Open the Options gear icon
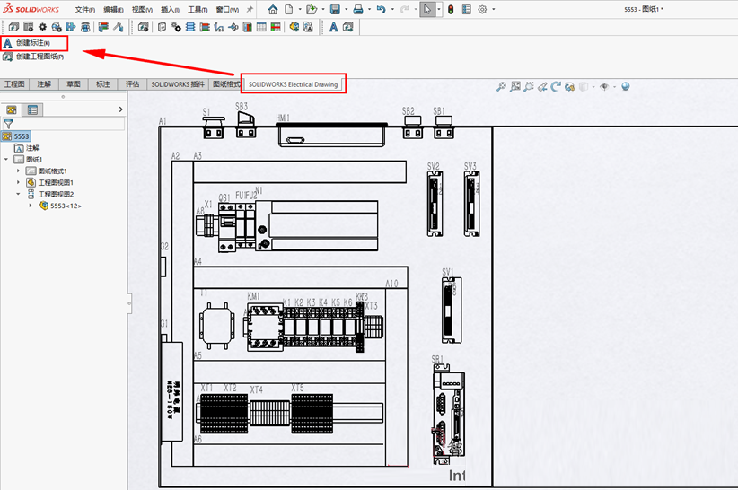 (x=482, y=9)
